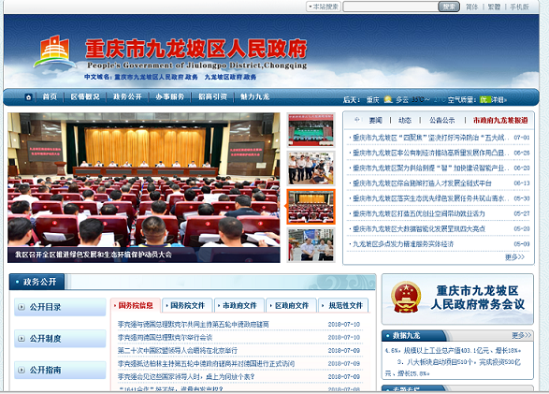Open 第二十次中国欧盟领导人会晤 article
Viewport: 549px width, 394px height.
(x=178, y=351)
